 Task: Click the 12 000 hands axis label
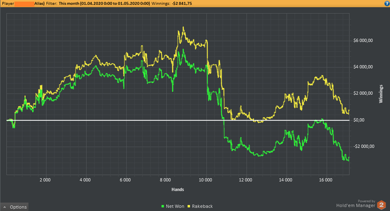click(246, 180)
